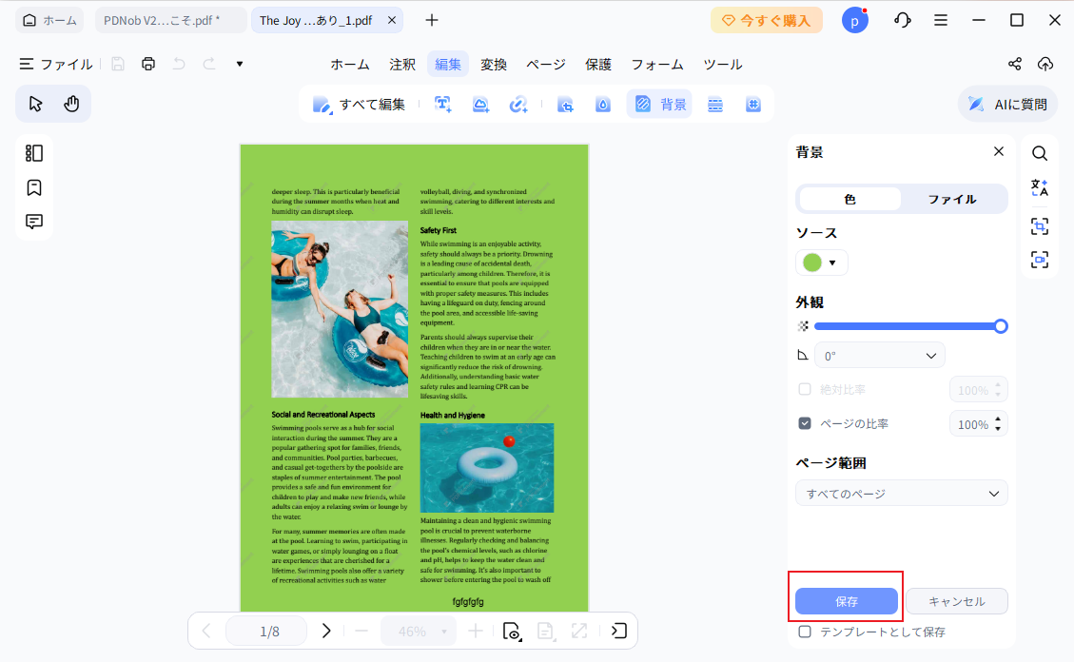Open the Add Image tool

point(480,104)
